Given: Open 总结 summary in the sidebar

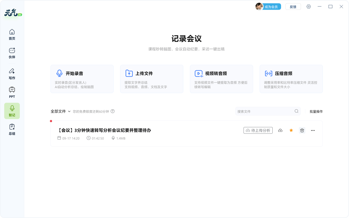Looking at the screenshot, I should (x=12, y=129).
